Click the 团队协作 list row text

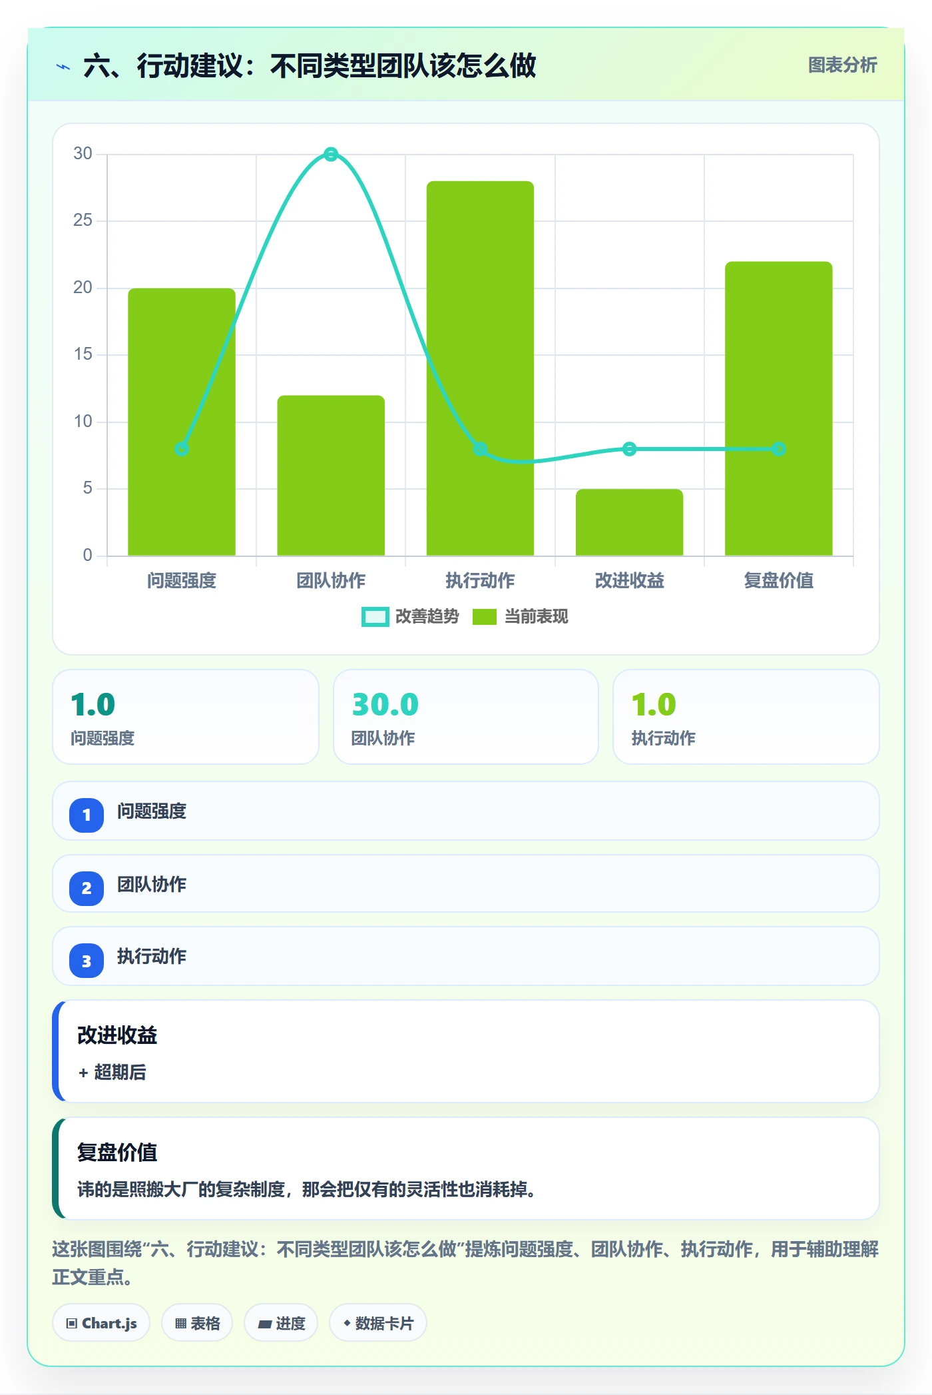click(x=152, y=885)
